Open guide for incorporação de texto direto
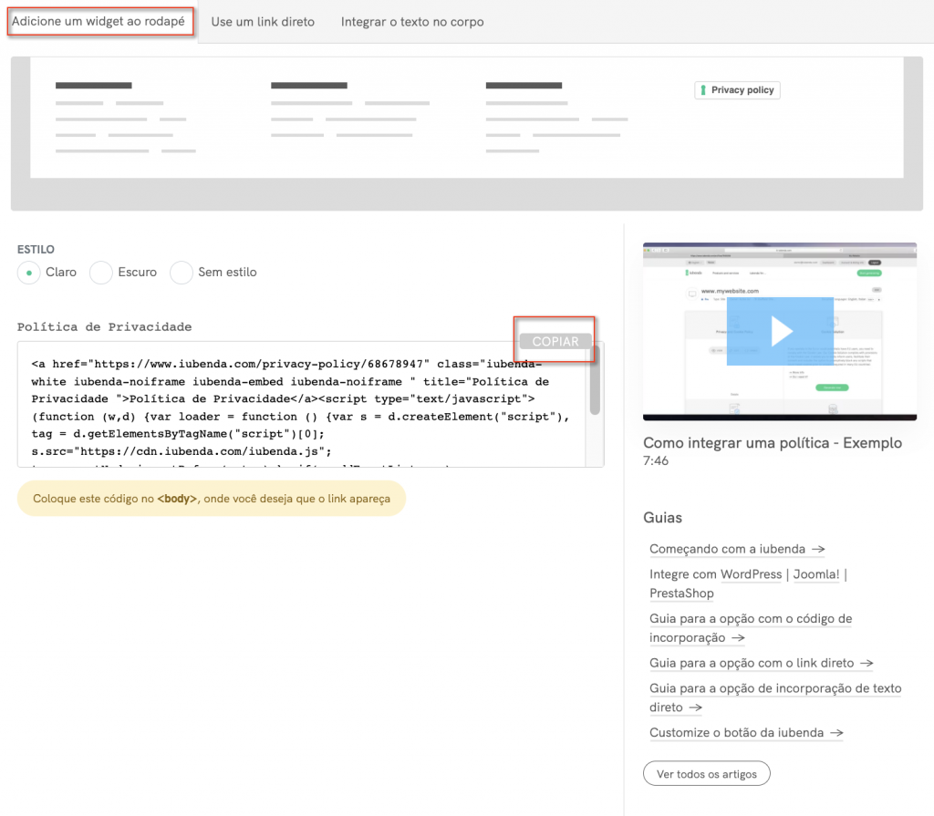 pyautogui.click(x=774, y=697)
